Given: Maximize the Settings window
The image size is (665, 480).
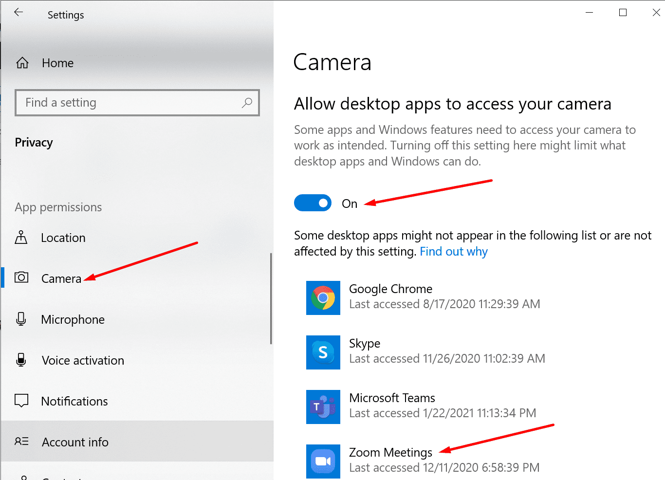Looking at the screenshot, I should click(623, 13).
